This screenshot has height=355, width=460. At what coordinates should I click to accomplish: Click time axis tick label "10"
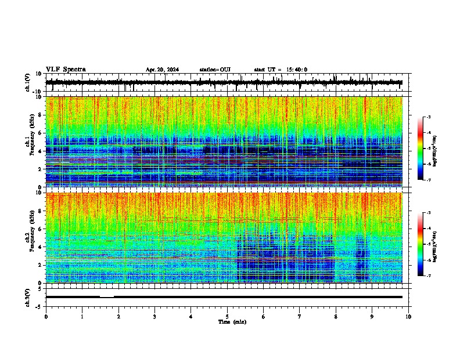(x=408, y=317)
